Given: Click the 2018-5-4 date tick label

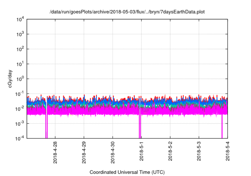Looking at the screenshot, I should (227, 151).
